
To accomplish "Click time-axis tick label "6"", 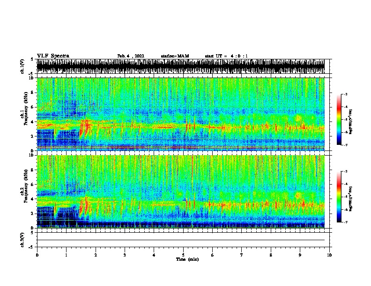I will pyautogui.click(x=212, y=255).
